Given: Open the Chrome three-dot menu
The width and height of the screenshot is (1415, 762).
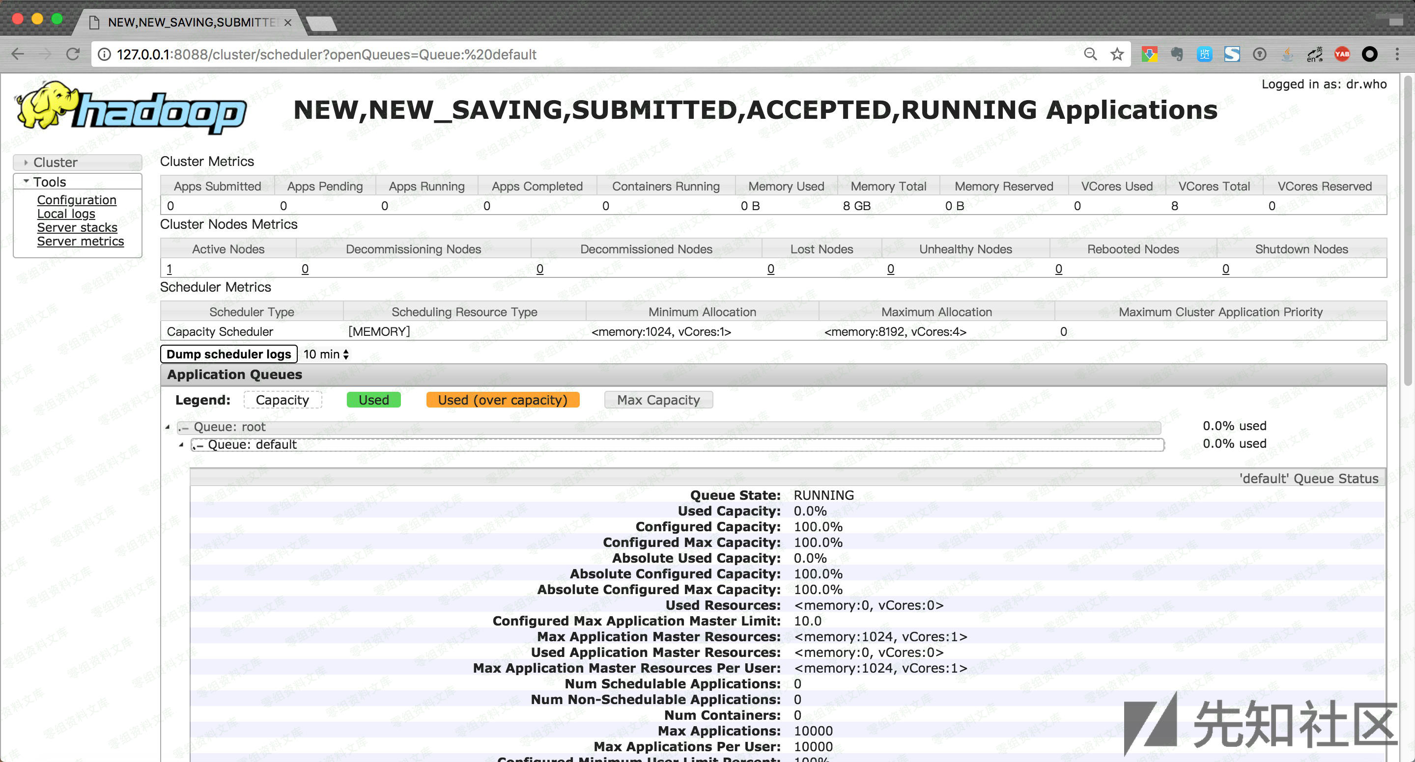Looking at the screenshot, I should pyautogui.click(x=1397, y=54).
